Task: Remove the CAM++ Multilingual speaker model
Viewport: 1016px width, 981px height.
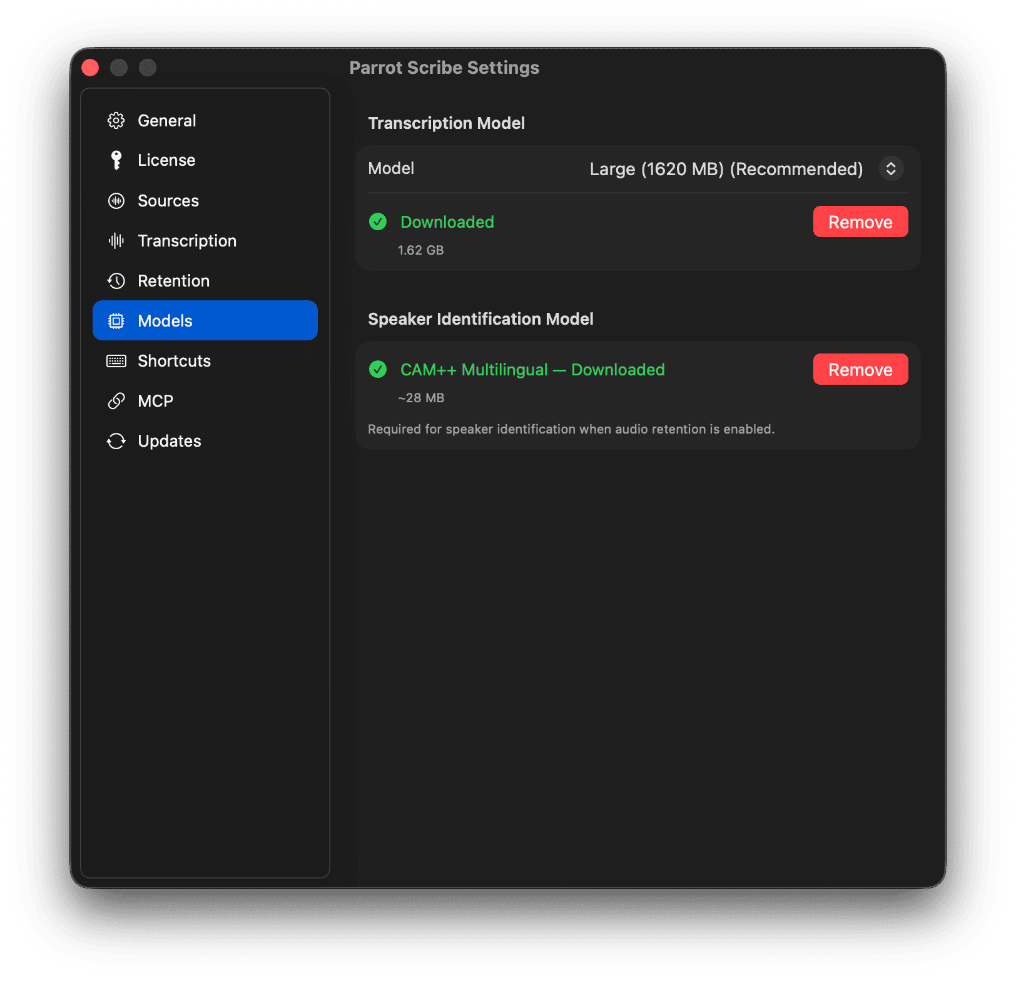Action: [x=860, y=369]
